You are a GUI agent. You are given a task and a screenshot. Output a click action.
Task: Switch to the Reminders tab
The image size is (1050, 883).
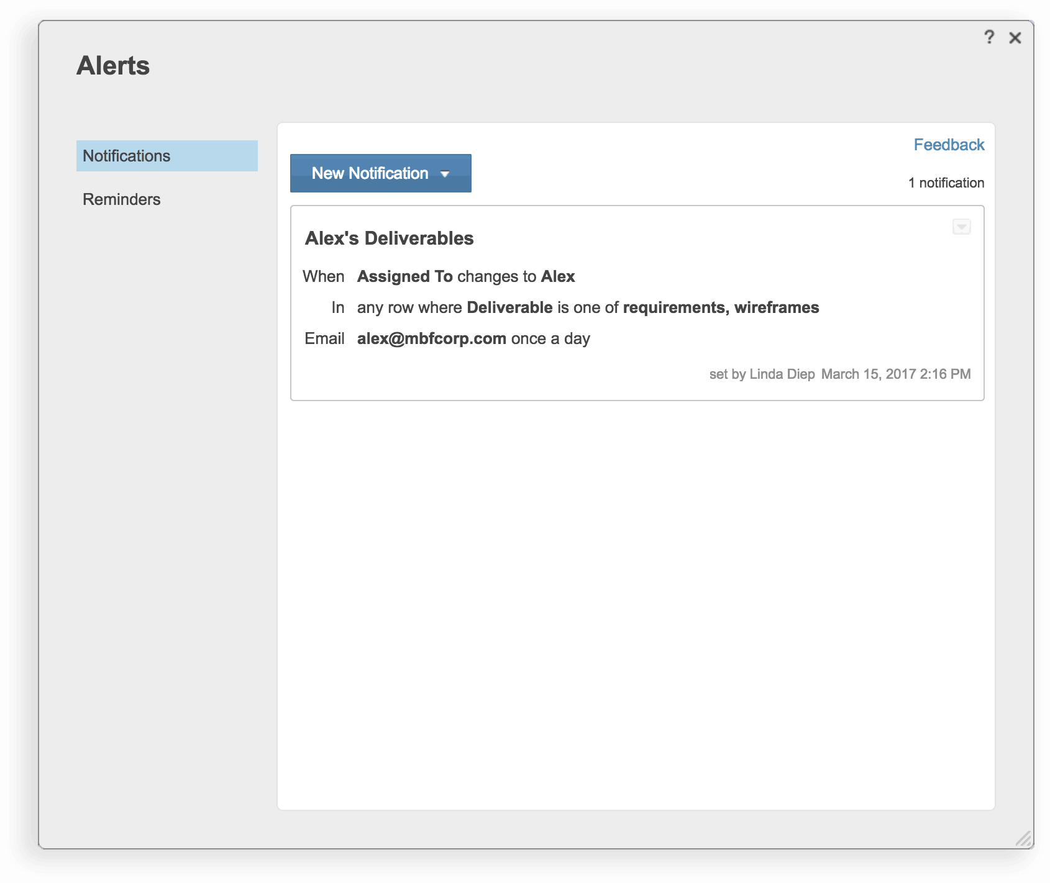pyautogui.click(x=122, y=199)
